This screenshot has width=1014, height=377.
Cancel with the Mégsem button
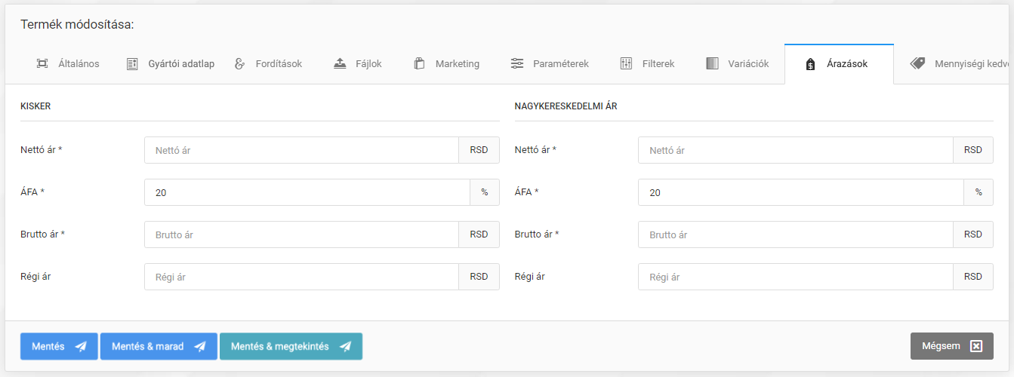pos(951,346)
